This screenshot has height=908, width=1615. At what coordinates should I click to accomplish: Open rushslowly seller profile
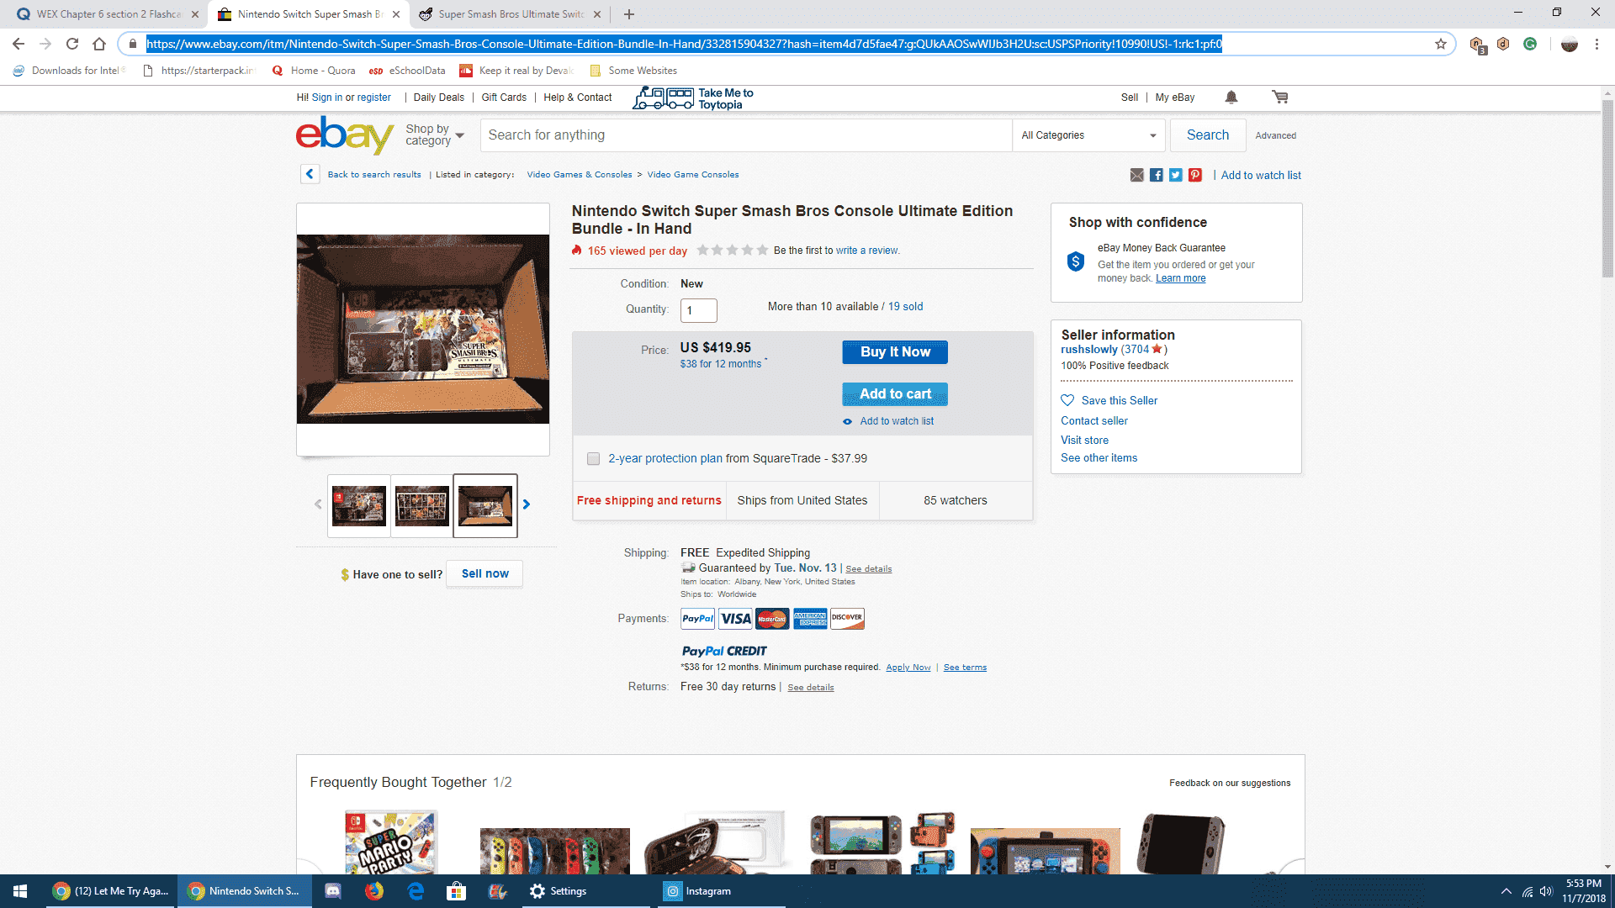click(1089, 350)
